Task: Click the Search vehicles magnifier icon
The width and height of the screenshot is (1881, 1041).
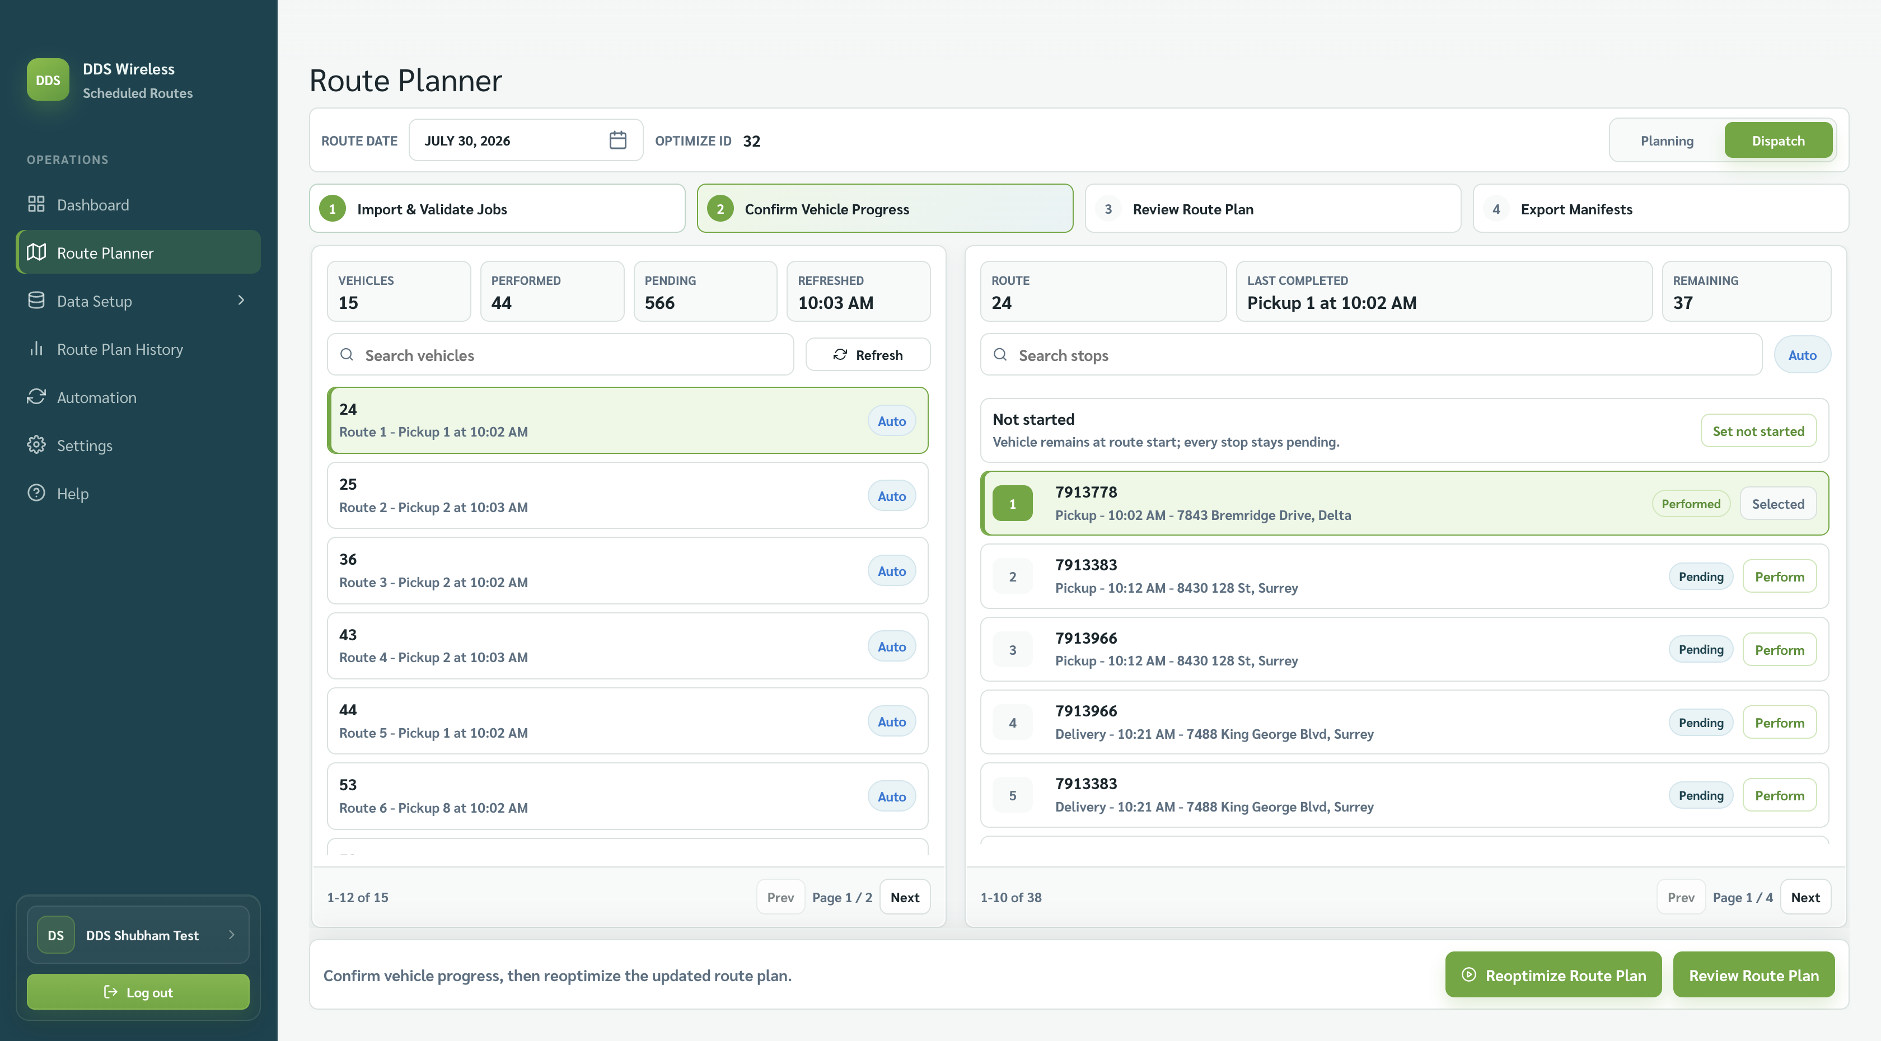Action: click(x=347, y=355)
